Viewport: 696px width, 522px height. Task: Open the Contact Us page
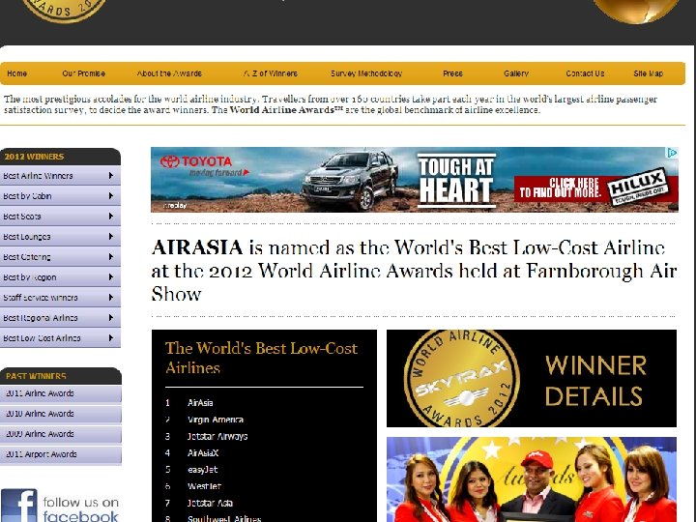[585, 73]
